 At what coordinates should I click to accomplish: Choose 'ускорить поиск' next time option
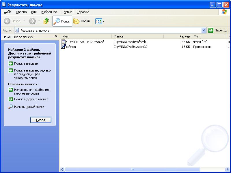[x=32, y=74]
